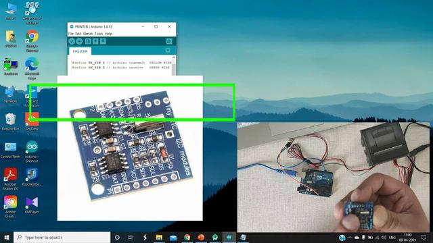Switch to the Arduino taskbar button

(x=229, y=237)
